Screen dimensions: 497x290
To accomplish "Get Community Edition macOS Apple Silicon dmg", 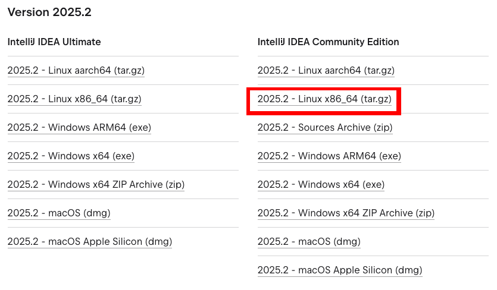I will click(339, 270).
